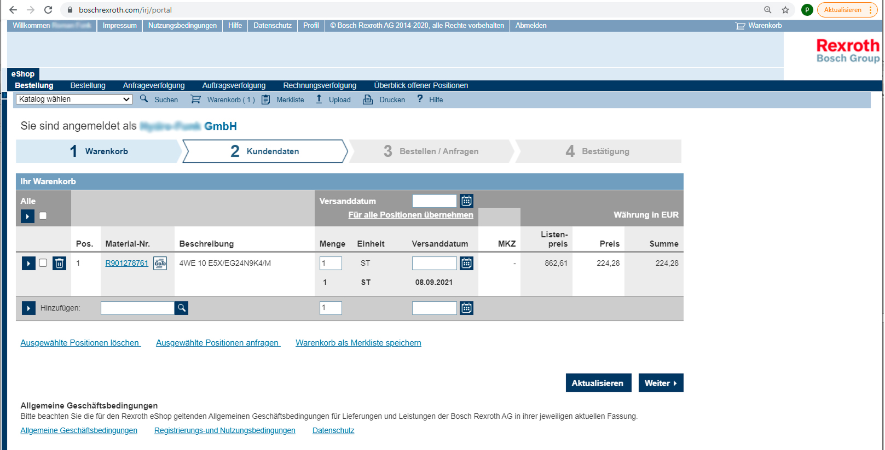Check the box for position 1
The width and height of the screenshot is (885, 450).
(43, 263)
